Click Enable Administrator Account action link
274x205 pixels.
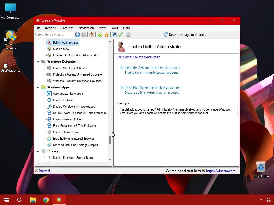149,70
